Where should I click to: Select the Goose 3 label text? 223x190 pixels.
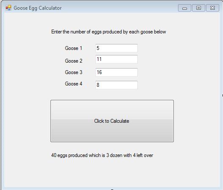[x=74, y=72]
